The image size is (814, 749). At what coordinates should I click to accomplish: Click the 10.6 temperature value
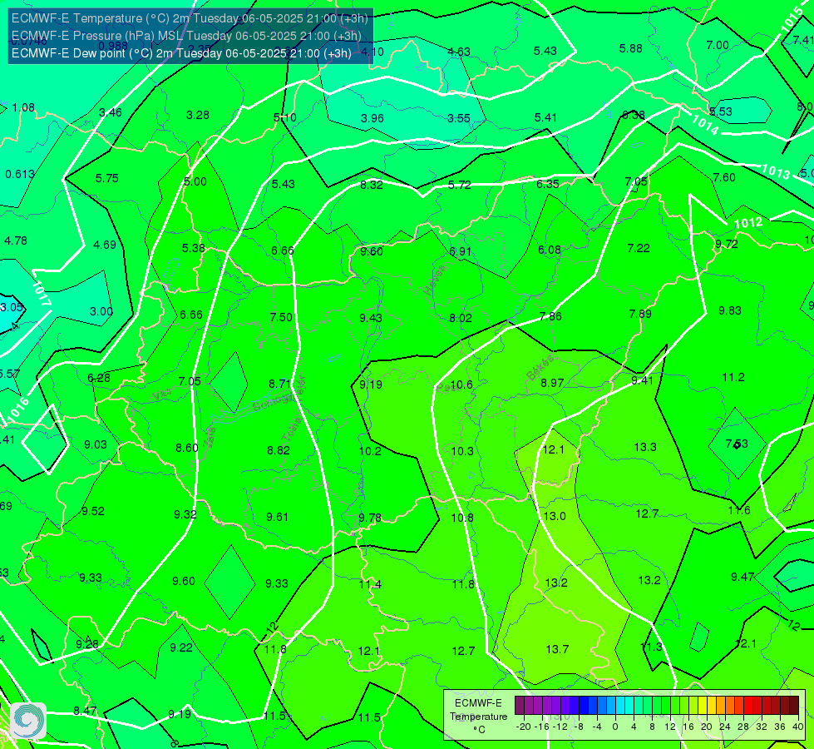point(461,384)
